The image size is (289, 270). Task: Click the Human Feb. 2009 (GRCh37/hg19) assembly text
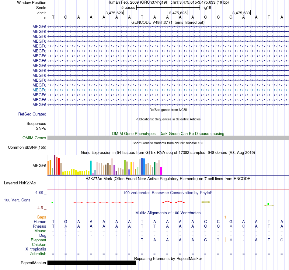(137, 2)
